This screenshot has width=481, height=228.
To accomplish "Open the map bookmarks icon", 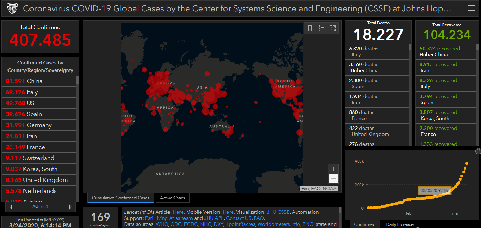I will (x=310, y=28).
